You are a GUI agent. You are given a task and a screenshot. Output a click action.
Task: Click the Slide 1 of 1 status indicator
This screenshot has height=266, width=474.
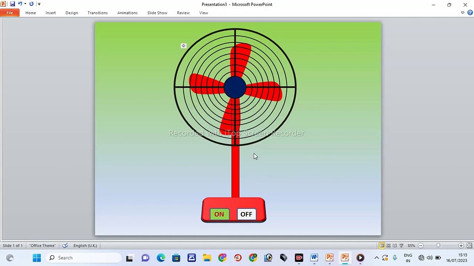pos(13,246)
